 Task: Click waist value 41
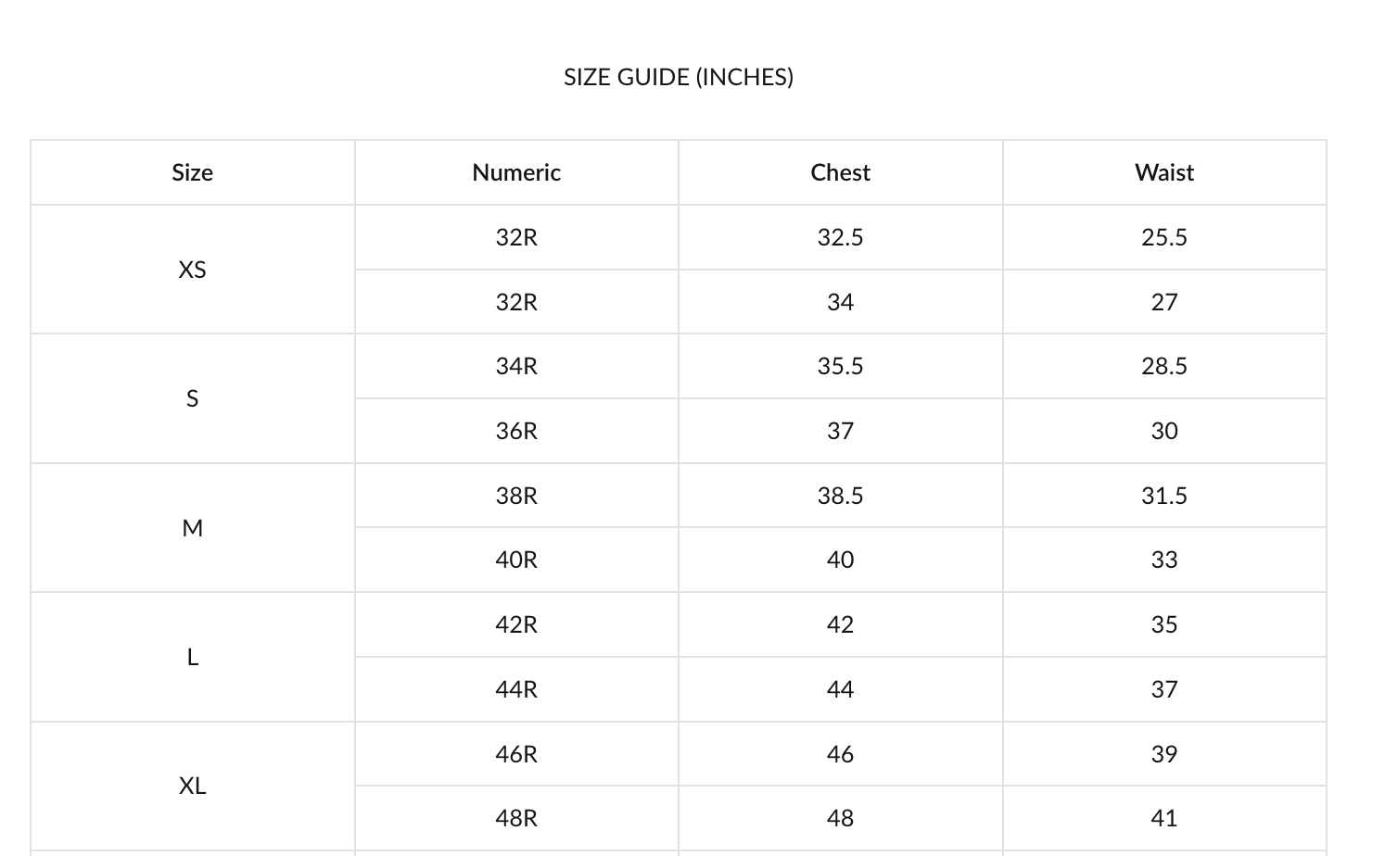1164,818
